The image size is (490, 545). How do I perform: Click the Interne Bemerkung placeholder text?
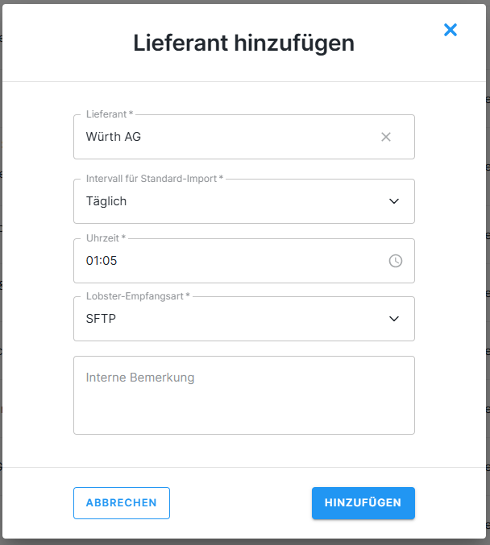[140, 377]
